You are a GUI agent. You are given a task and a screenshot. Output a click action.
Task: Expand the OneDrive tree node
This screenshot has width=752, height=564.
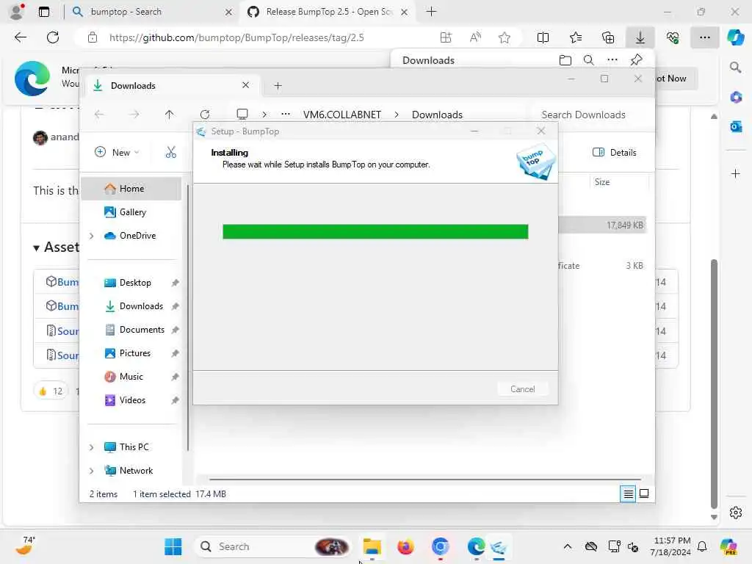coord(91,236)
